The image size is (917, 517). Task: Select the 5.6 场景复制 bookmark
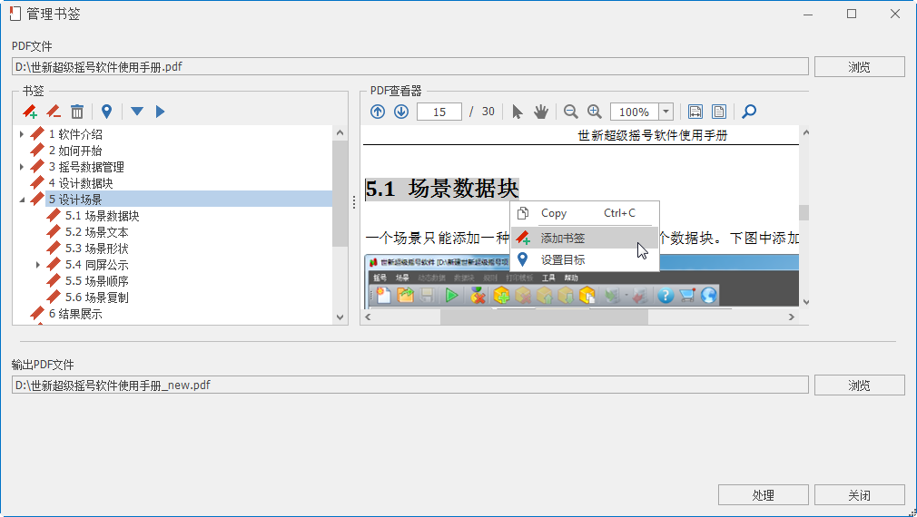click(97, 298)
